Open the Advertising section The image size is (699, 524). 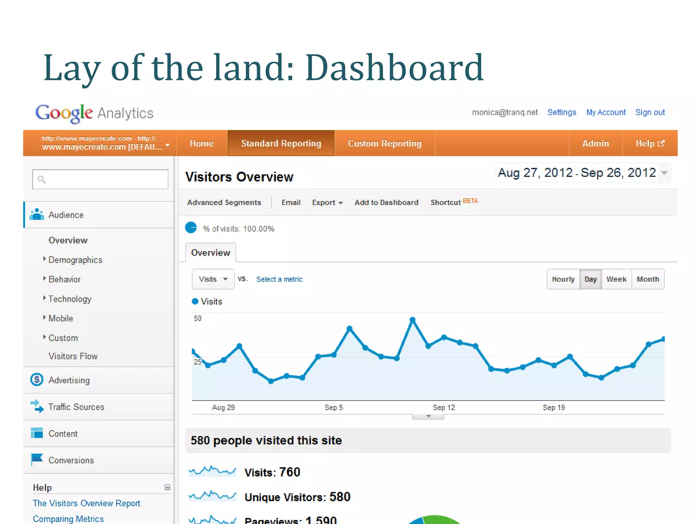[x=99, y=380]
